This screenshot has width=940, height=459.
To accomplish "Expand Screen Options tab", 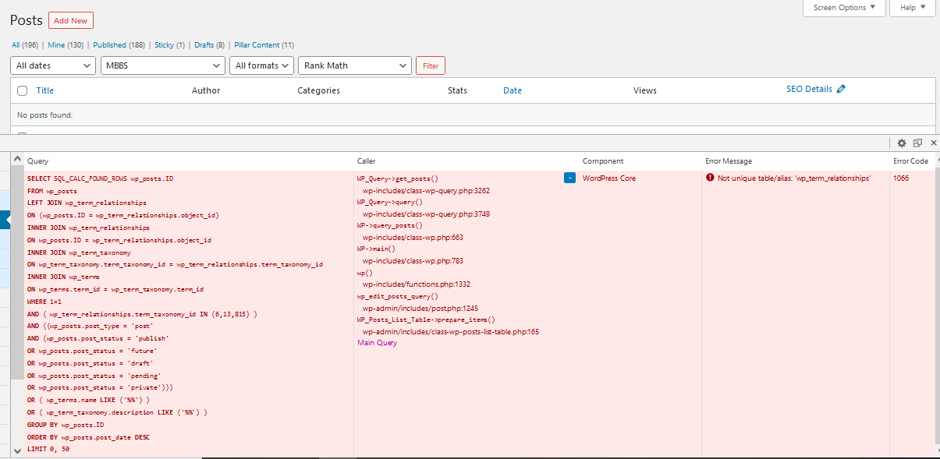I will (845, 8).
